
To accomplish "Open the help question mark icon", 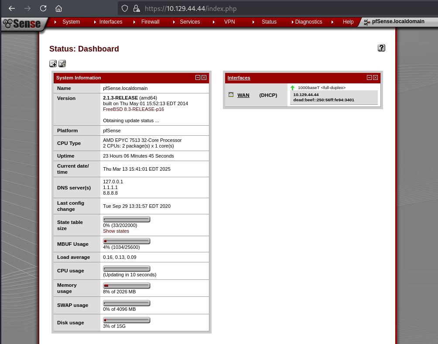I will [381, 48].
